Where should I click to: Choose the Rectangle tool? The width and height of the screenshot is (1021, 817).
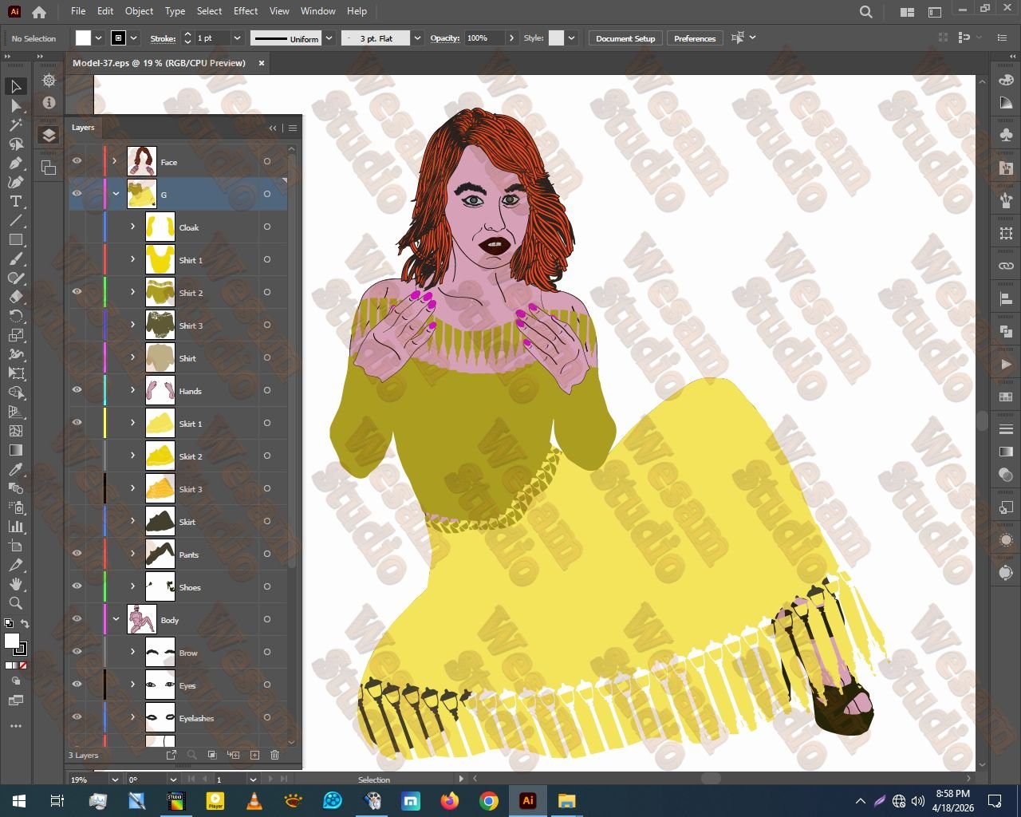point(16,239)
